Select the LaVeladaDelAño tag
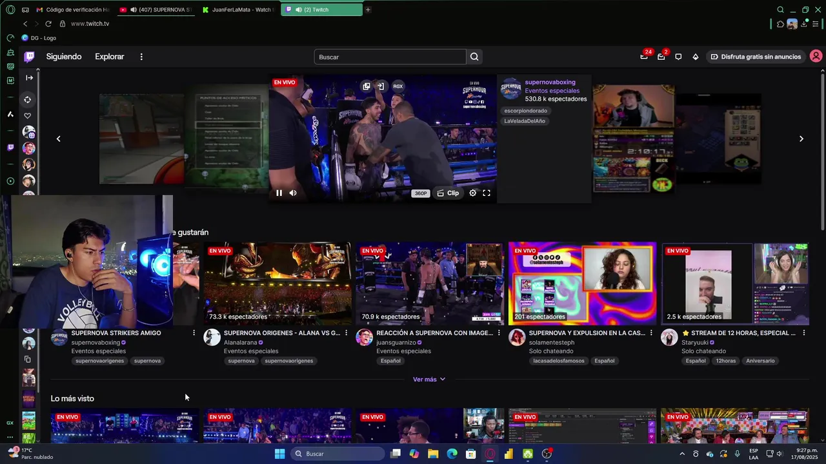Viewport: 826px width, 464px height. (x=525, y=121)
